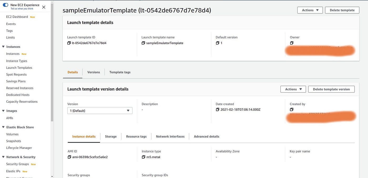368x178 pixels.
Task: Copy the Owner ARN value
Action: 292,43
